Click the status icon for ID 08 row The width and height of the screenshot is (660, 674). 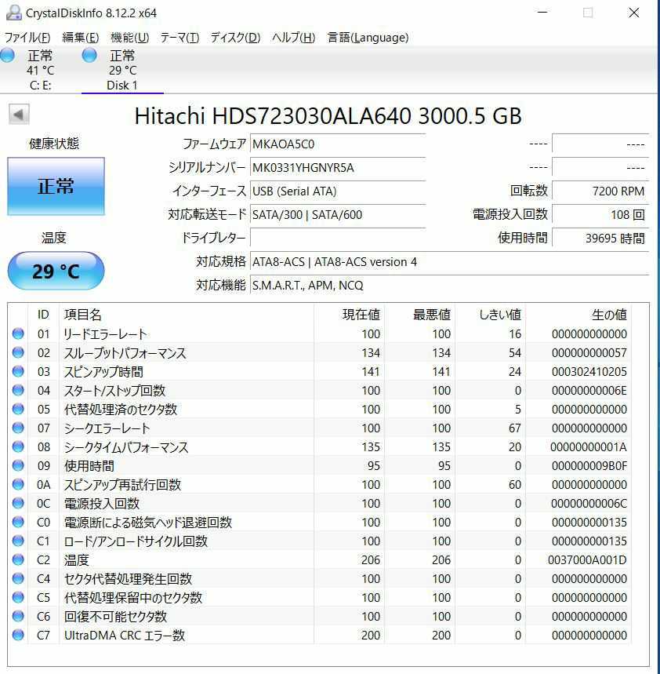(18, 446)
